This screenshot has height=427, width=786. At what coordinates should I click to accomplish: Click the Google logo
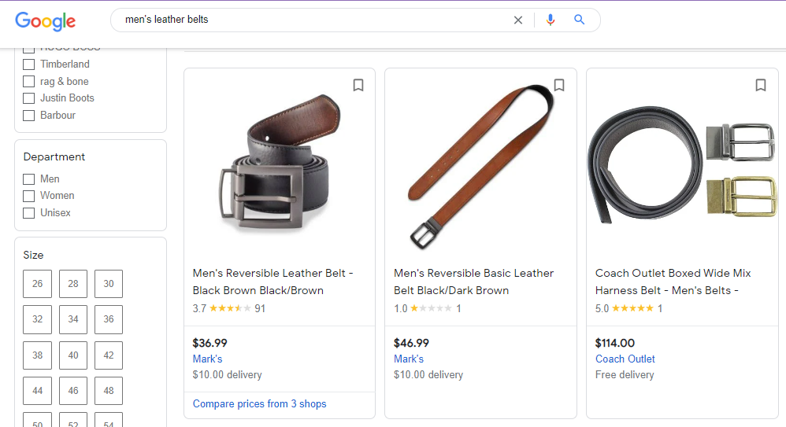coord(46,21)
